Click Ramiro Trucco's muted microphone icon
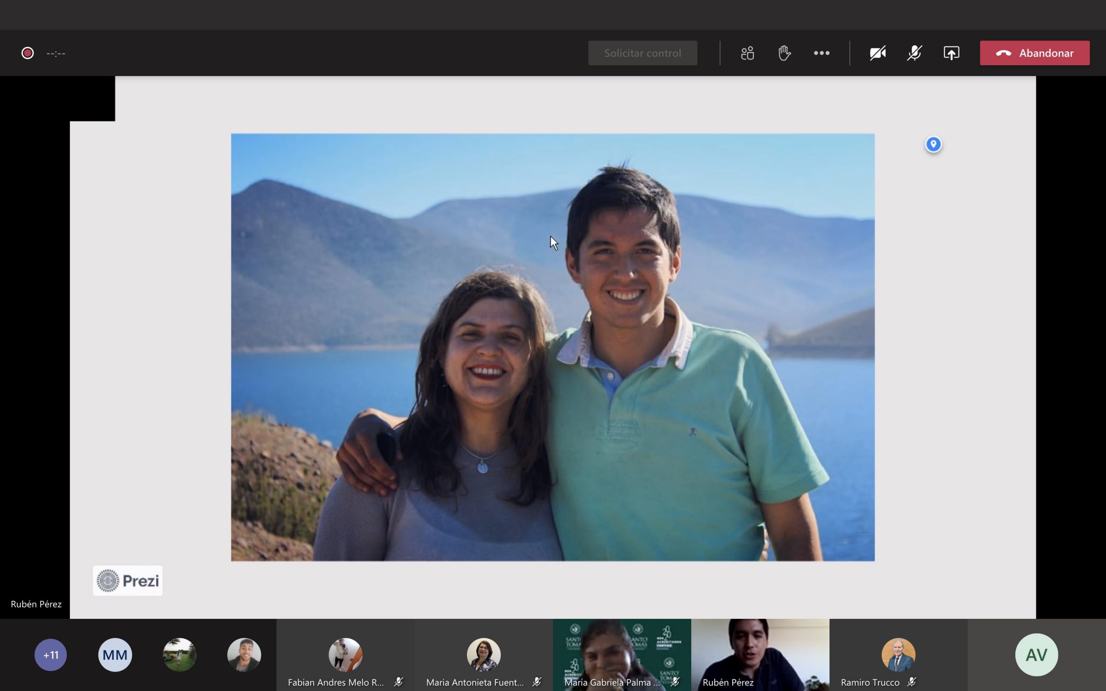Viewport: 1106px width, 691px height. tap(911, 682)
